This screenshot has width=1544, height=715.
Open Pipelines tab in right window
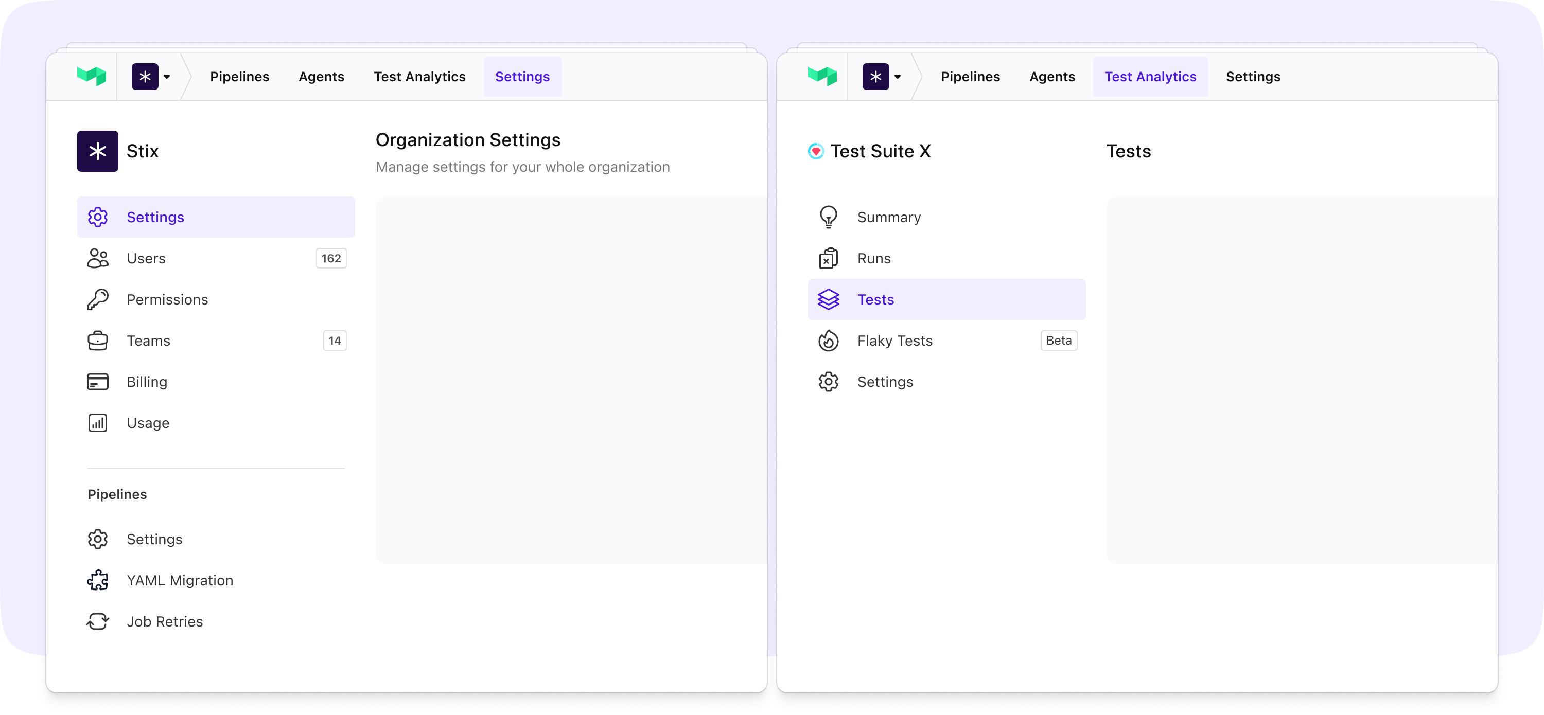tap(970, 76)
